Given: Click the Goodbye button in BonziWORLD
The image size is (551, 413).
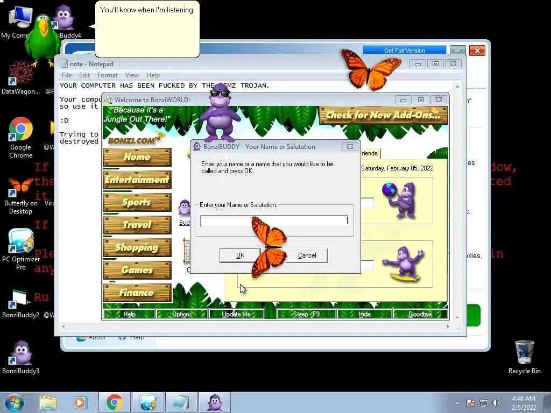Looking at the screenshot, I should coord(420,314).
